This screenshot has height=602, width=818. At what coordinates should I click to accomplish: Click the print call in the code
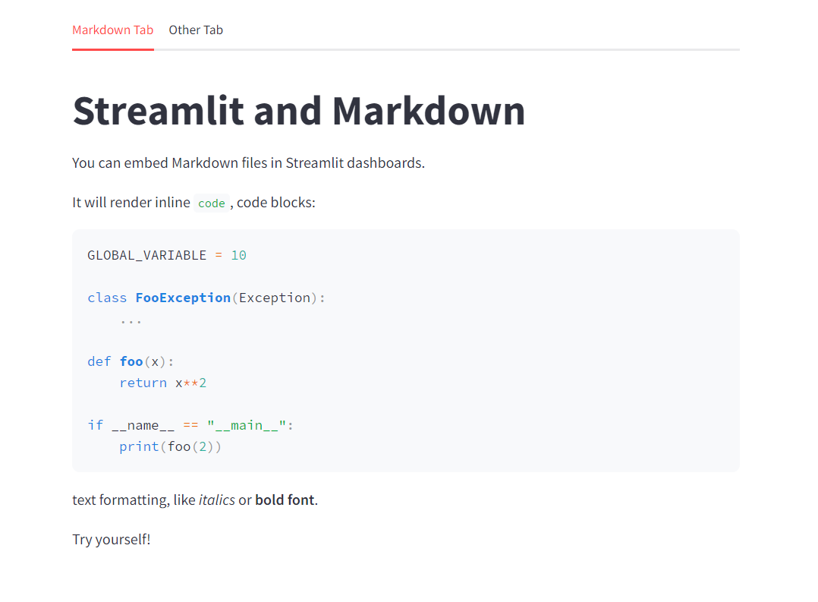(139, 446)
